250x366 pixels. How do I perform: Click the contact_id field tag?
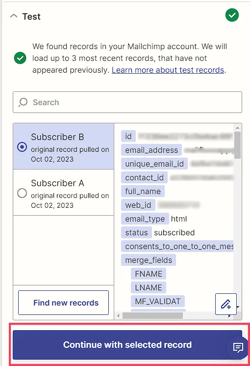point(144,178)
